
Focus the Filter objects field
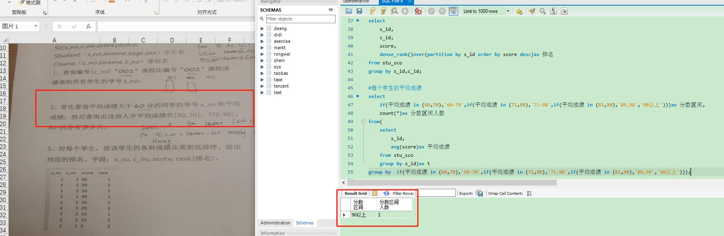(x=300, y=19)
